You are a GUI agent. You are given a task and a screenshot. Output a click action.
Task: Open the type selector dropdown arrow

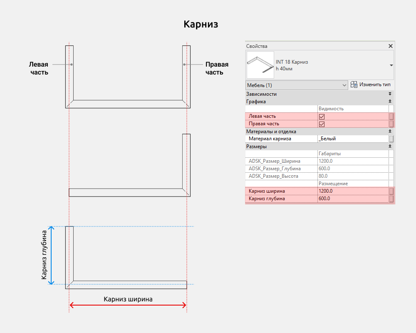tap(391, 65)
